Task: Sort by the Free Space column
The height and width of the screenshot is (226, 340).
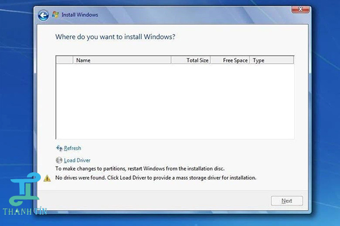Action: pos(230,60)
